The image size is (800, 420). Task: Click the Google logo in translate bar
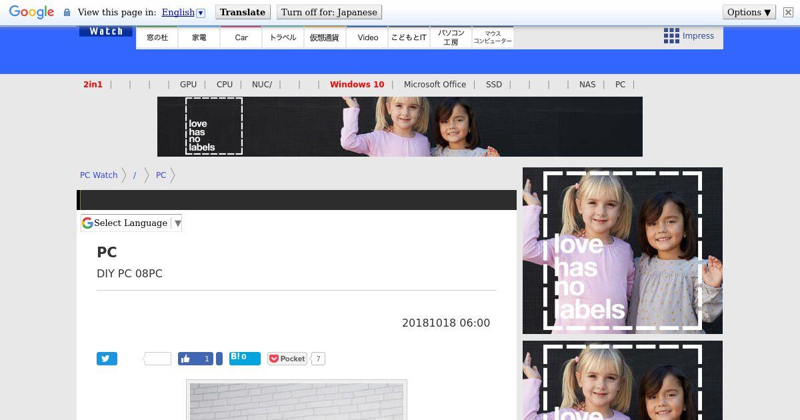31,13
